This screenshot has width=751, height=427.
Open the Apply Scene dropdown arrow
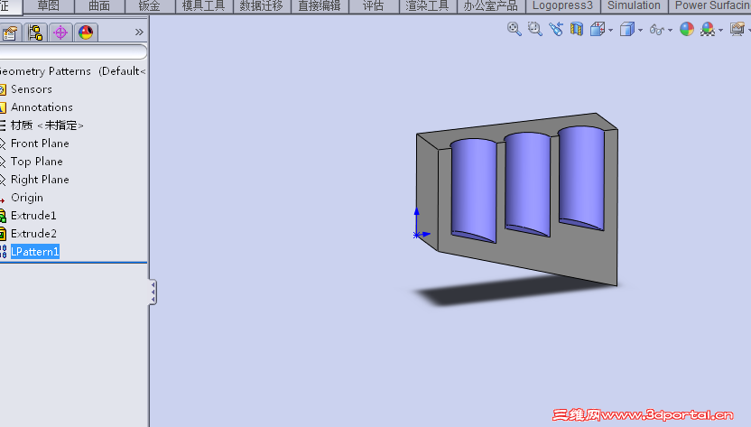coord(720,30)
